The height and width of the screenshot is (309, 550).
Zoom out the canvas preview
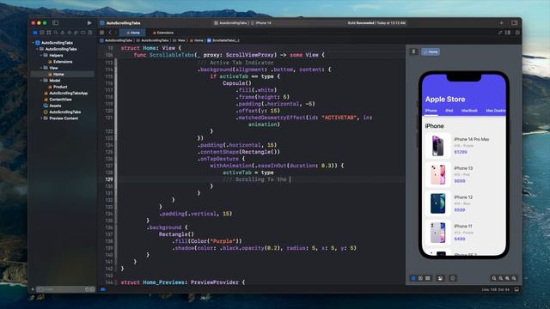[494, 278]
